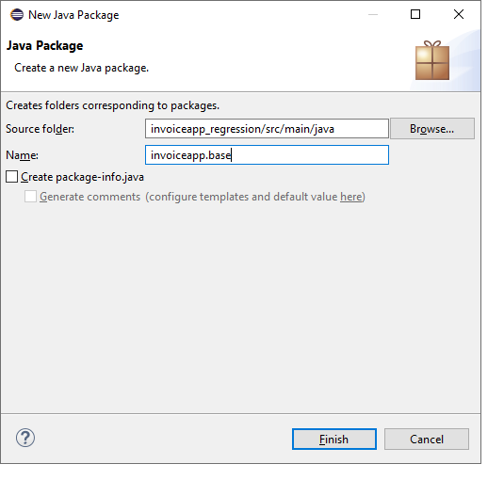Tick the Generate comments checkbox
This screenshot has width=504, height=480.
[x=30, y=197]
